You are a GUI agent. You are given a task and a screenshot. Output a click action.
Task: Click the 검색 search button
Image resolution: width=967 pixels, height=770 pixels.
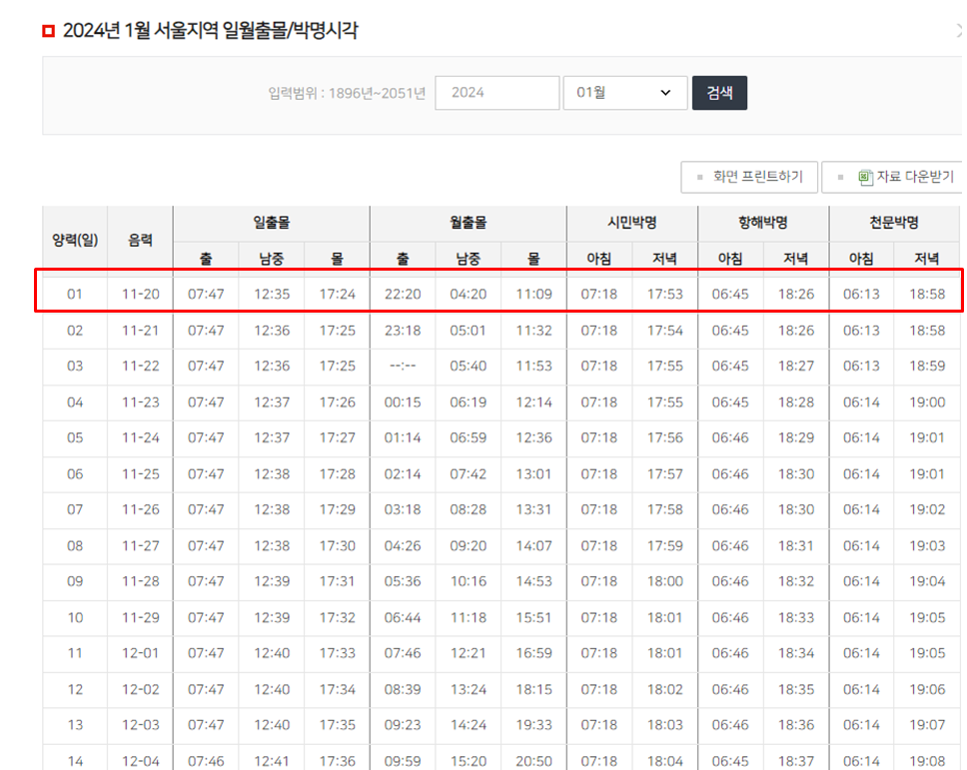click(719, 93)
